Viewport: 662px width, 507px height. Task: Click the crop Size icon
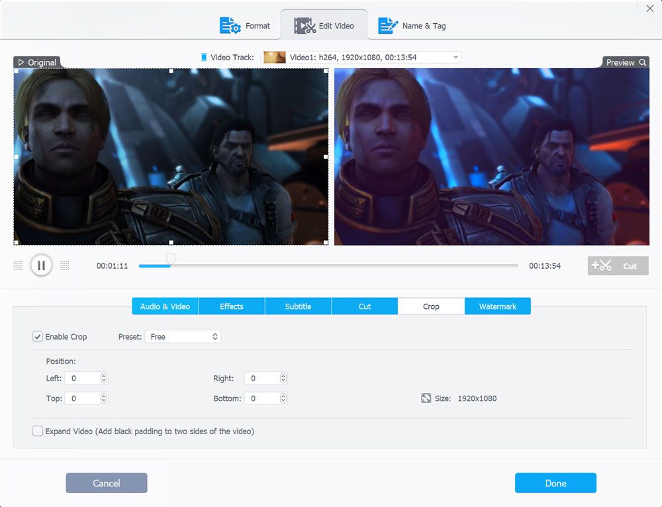[x=426, y=398]
